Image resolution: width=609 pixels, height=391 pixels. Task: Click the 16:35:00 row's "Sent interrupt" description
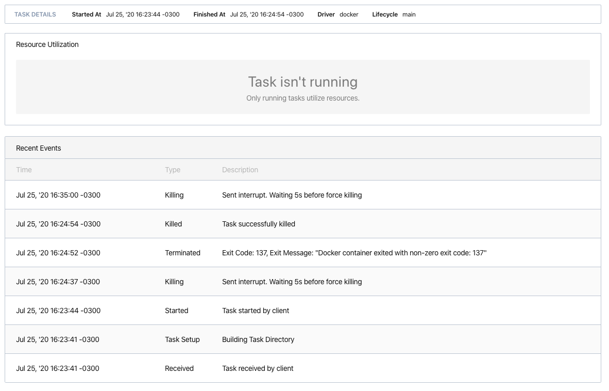coord(292,195)
